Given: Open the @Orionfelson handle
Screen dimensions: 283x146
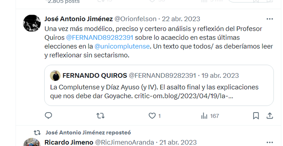Looking at the screenshot, I should 135,19.
